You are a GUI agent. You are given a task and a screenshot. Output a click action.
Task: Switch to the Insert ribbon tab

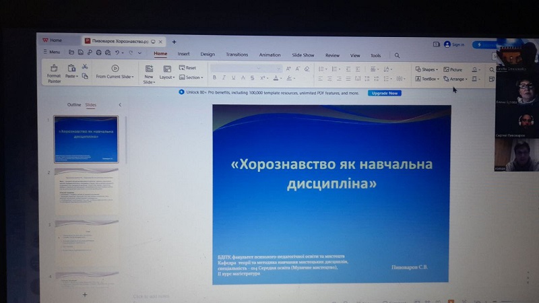click(x=183, y=54)
